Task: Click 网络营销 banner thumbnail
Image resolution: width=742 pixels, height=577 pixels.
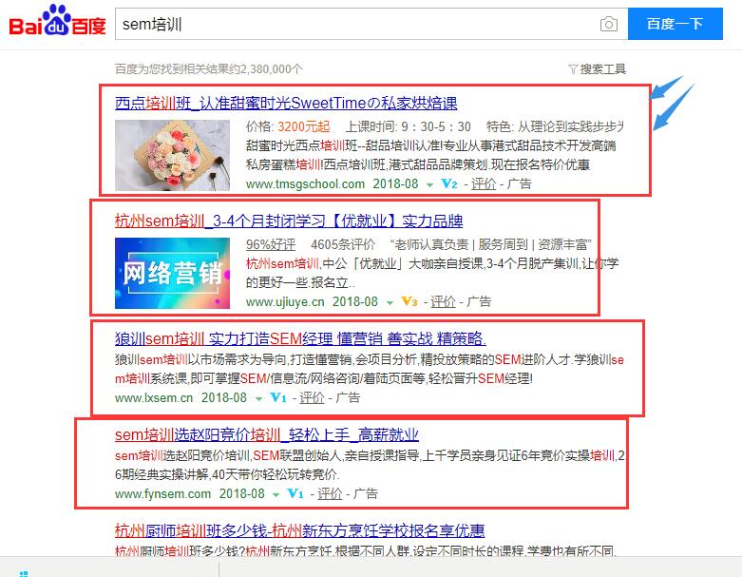Action: [172, 273]
